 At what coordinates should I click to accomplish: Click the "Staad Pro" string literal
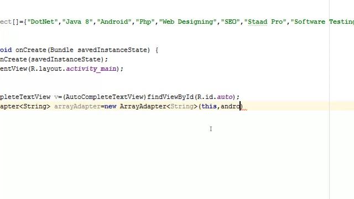pos(265,22)
